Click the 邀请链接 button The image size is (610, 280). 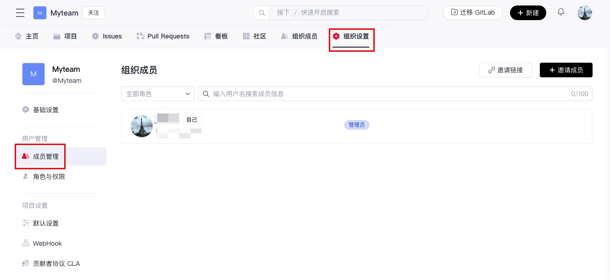[505, 70]
